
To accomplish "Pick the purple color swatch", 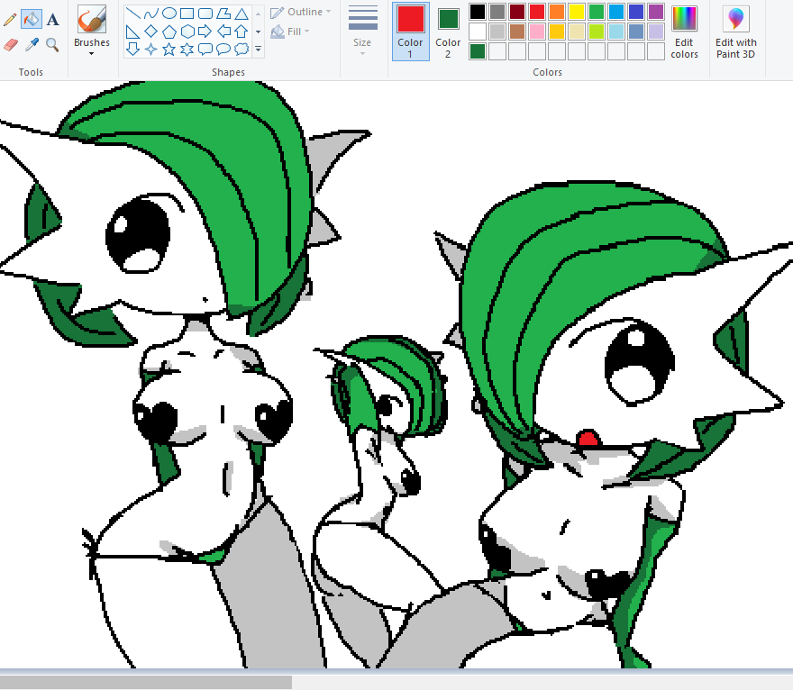I will coord(656,12).
